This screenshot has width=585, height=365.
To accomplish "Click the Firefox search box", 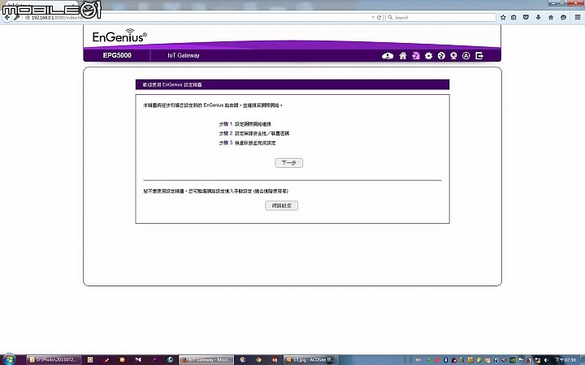I will (x=440, y=18).
